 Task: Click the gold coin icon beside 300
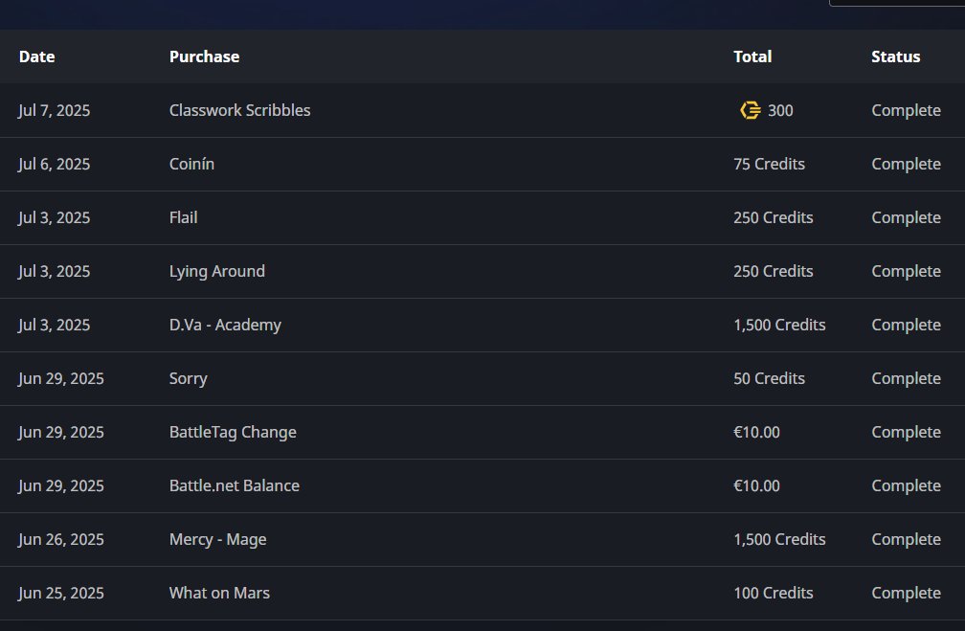(750, 110)
